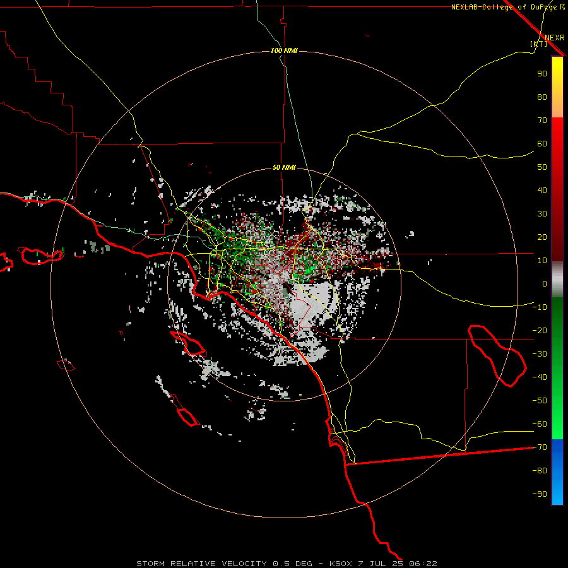Image resolution: width=568 pixels, height=568 pixels.
Task: Click the -40 label on the velocity scale
Action: point(540,377)
